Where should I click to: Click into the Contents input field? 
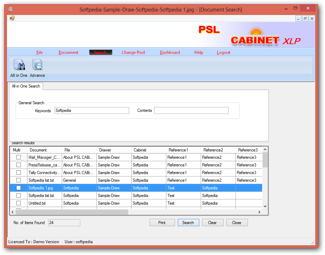[x=191, y=110]
